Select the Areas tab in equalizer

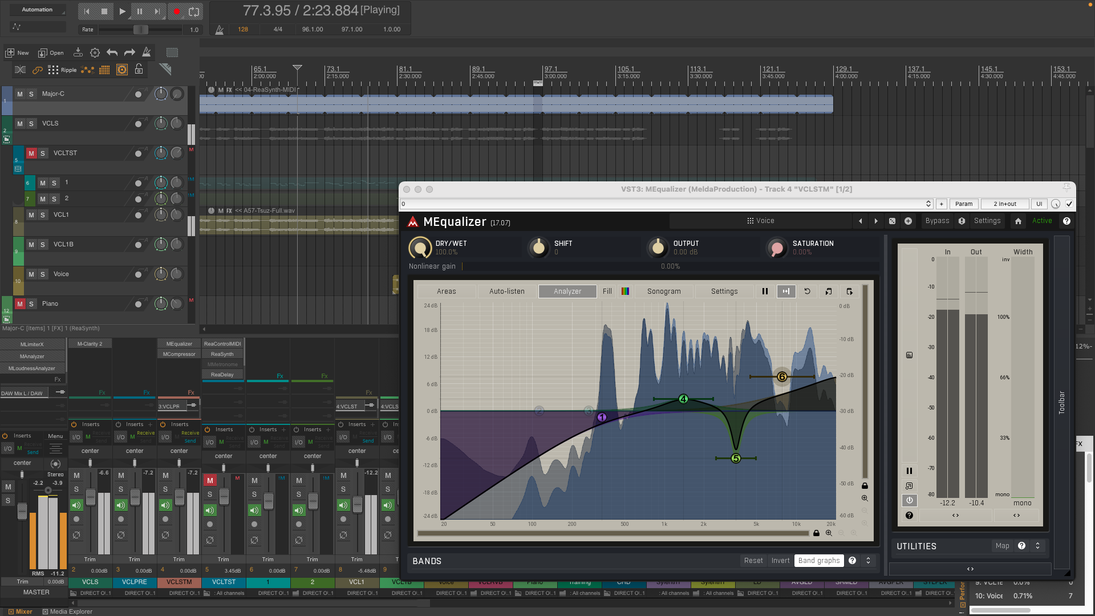click(x=446, y=291)
